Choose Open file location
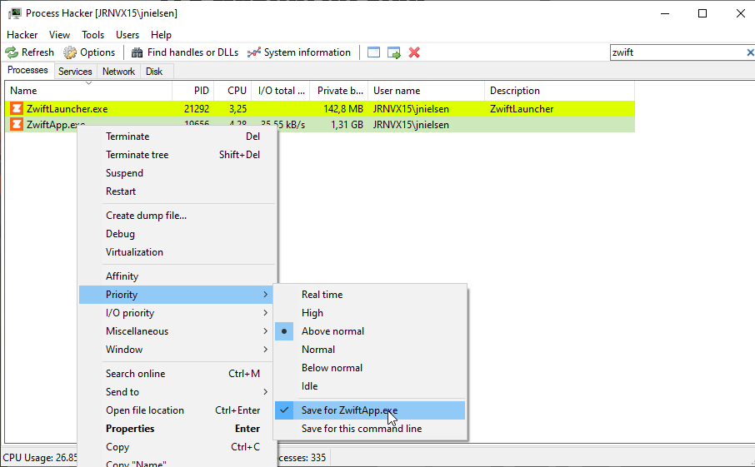Viewport: 755px width, 467px height. click(176, 410)
